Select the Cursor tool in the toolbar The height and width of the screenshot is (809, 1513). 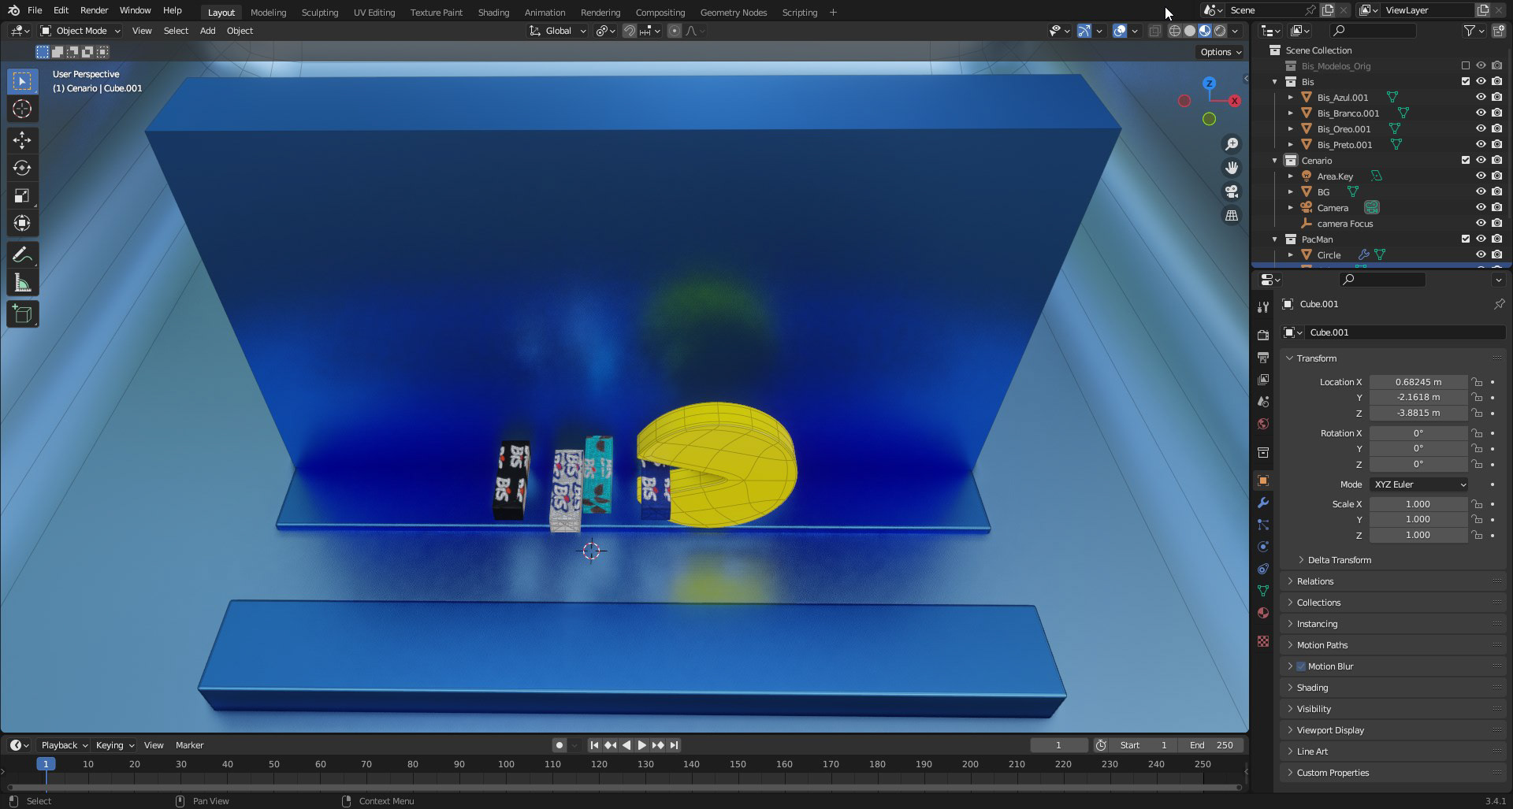22,109
